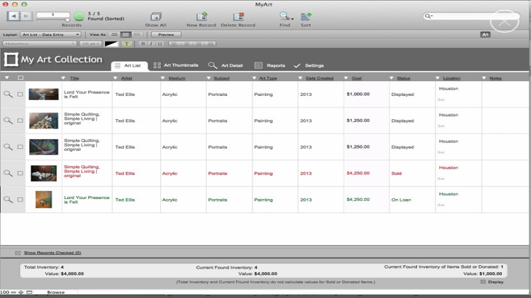
Task: Open detail magnifier for $1,000.00 record
Action: coord(8,94)
